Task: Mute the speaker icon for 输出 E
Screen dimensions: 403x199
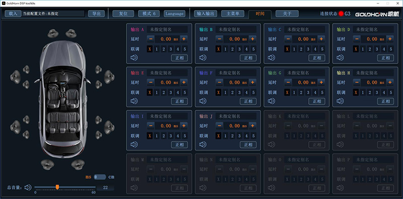Action: tap(134, 101)
